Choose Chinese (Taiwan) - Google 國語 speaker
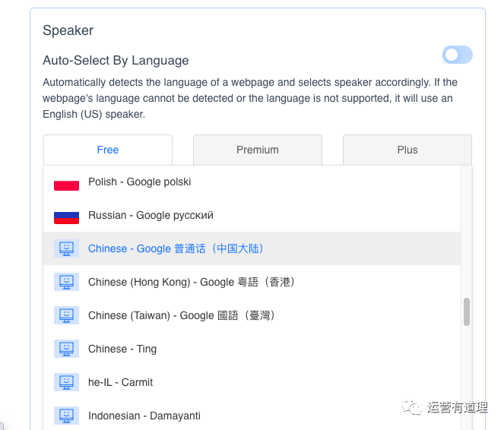Screen dimensions: 504x430 coord(182,316)
